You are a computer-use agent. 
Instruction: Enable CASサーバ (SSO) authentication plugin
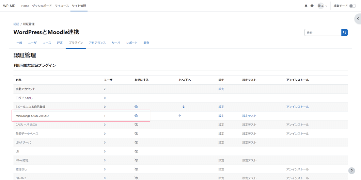(x=136, y=125)
